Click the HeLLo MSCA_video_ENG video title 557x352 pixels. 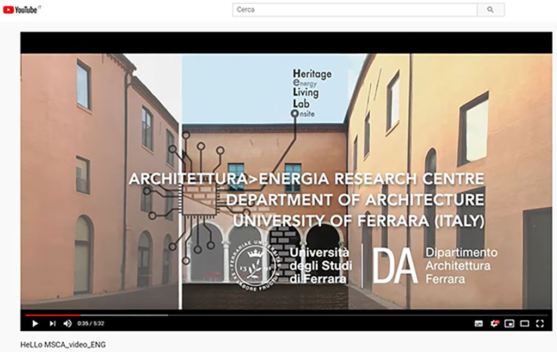(x=63, y=344)
